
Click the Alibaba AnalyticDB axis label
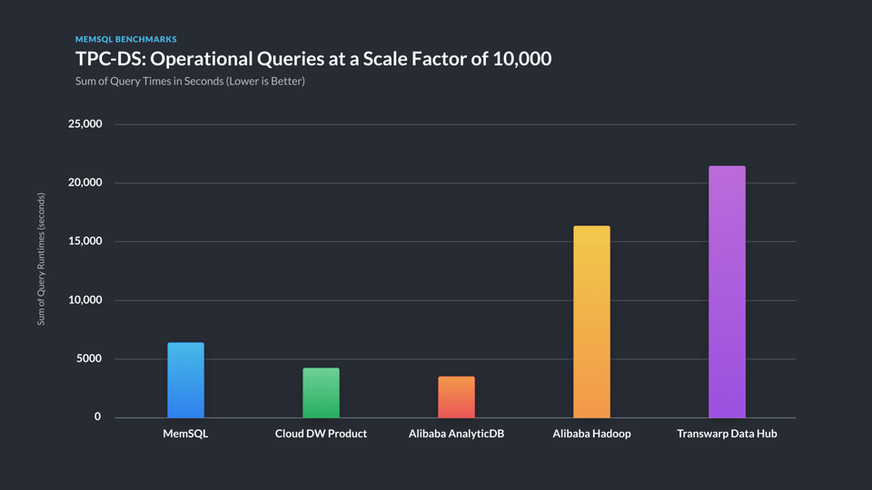(456, 434)
